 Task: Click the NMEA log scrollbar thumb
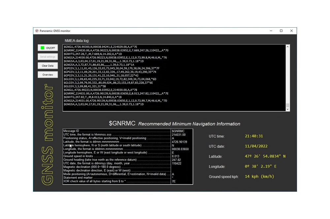[287, 105]
